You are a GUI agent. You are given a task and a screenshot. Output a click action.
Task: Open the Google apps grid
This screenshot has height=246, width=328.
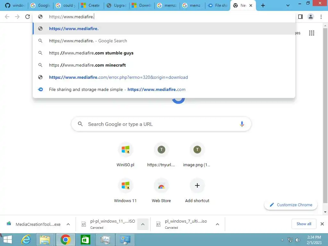pos(312,33)
